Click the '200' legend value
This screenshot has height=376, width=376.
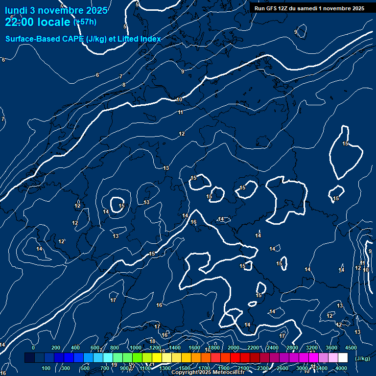(56, 348)
